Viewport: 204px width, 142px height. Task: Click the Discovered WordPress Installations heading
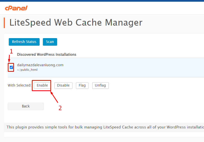point(47,54)
